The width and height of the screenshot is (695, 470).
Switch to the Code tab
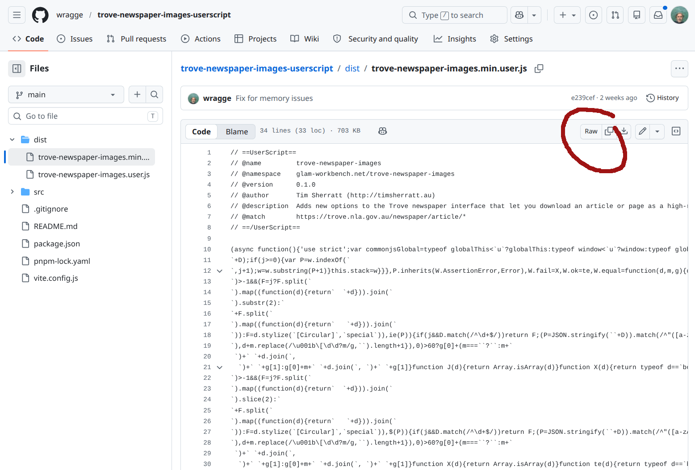point(28,39)
